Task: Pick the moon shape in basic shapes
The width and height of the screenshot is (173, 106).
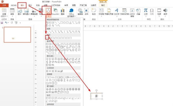Action: pyautogui.click(x=76, y=50)
